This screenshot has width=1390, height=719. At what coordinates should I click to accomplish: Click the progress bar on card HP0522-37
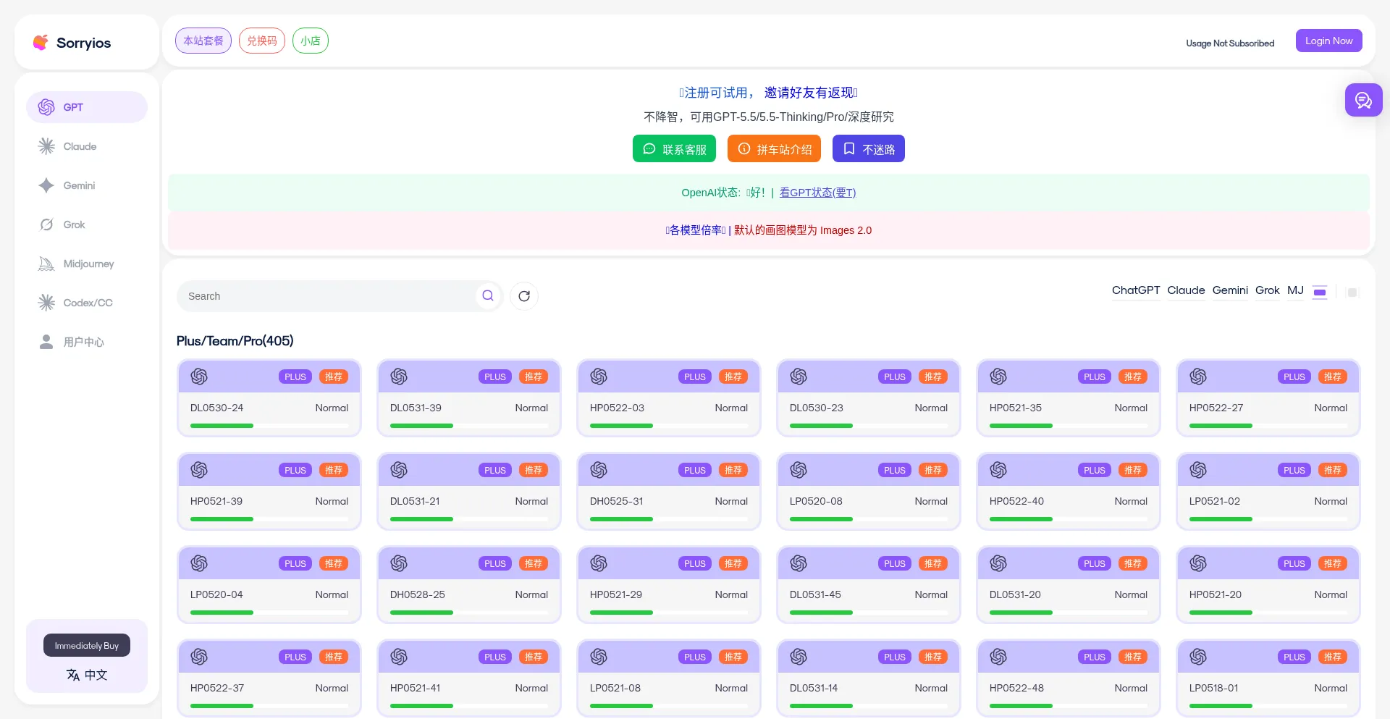coord(269,706)
